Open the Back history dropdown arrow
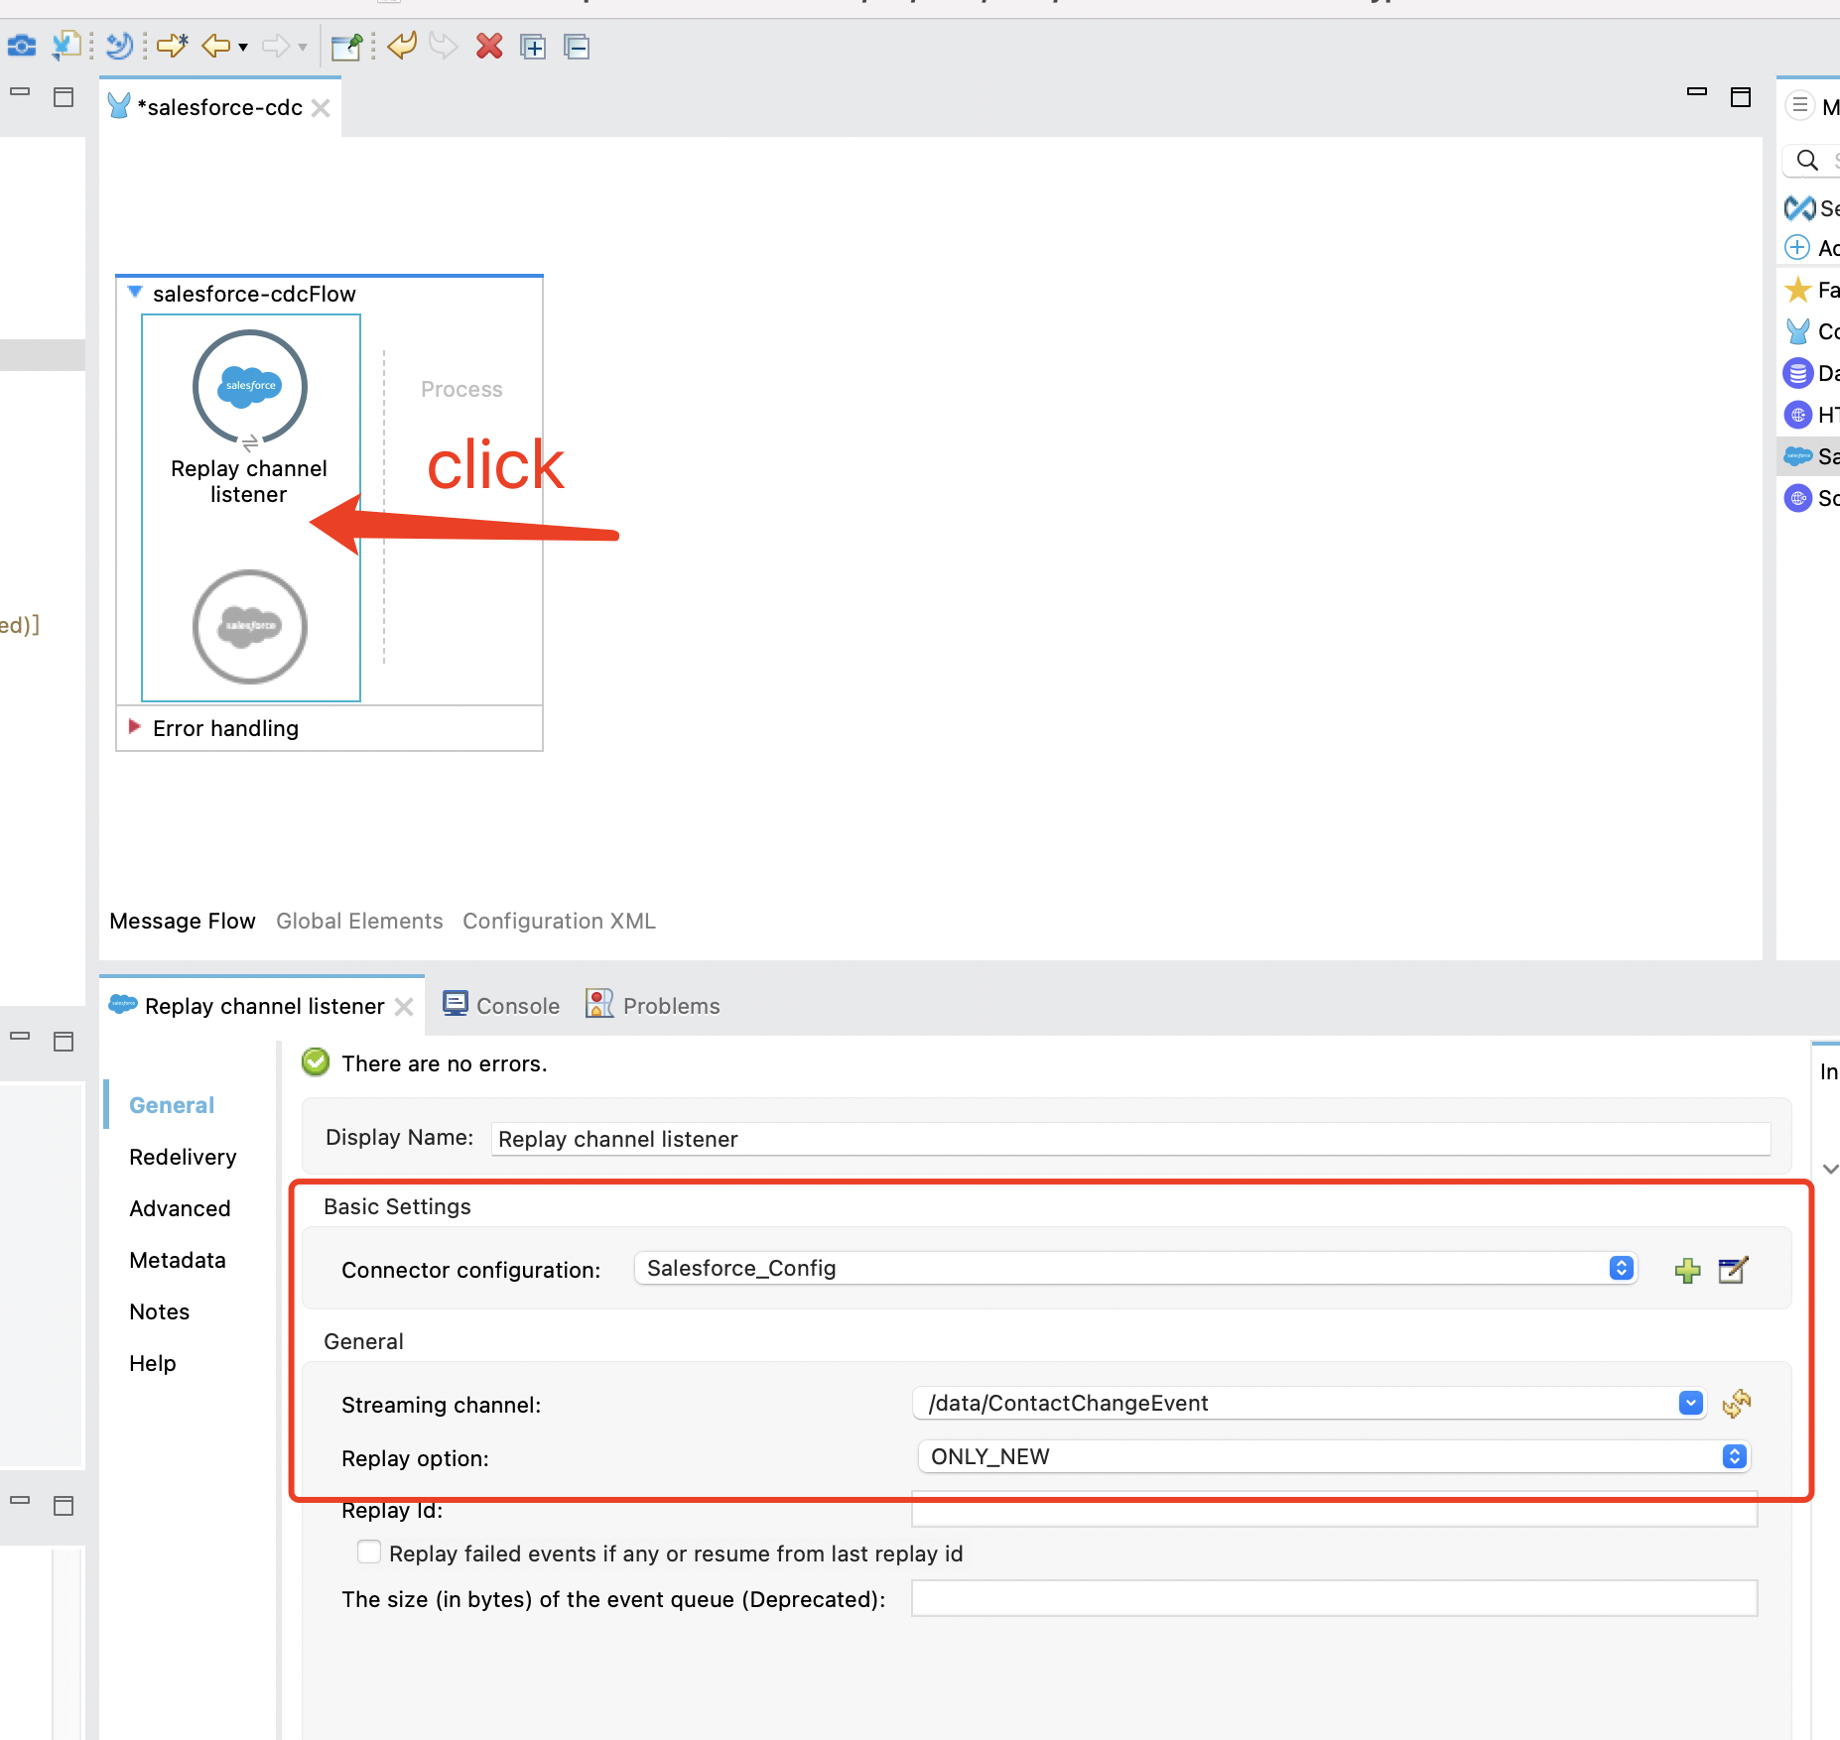 click(x=243, y=47)
